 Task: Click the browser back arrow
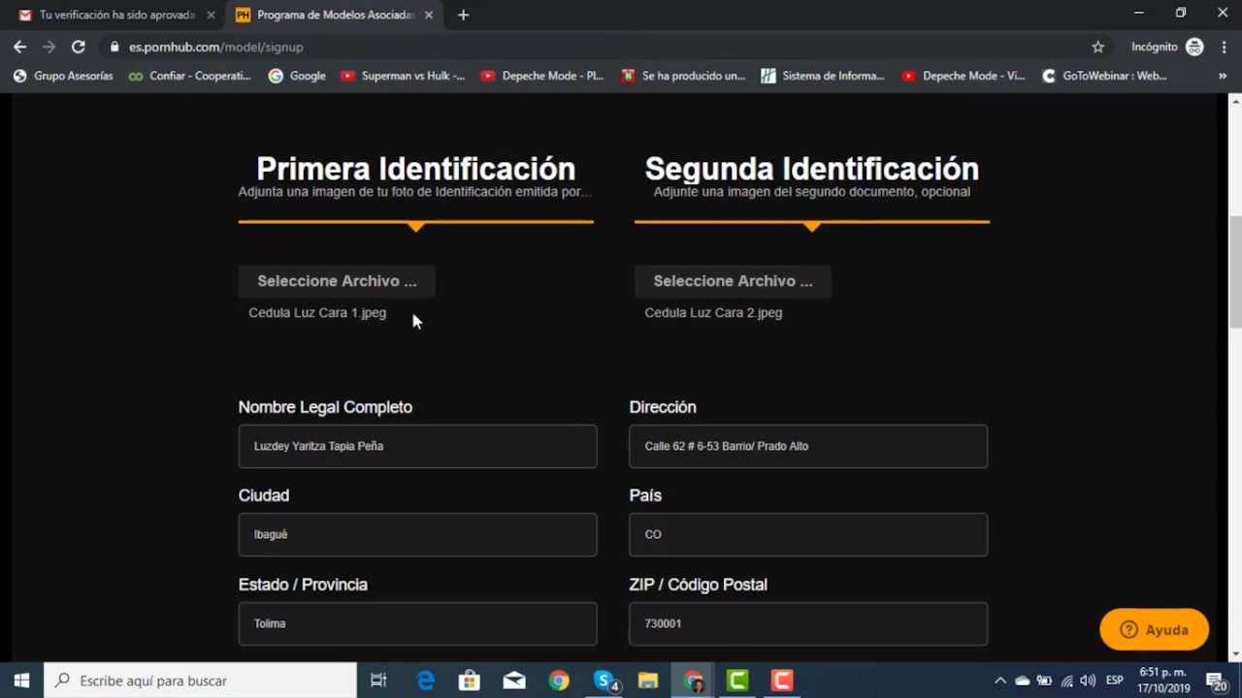coord(19,47)
